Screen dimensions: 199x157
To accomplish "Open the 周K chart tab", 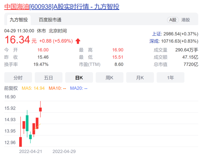I will (x=110, y=77).
